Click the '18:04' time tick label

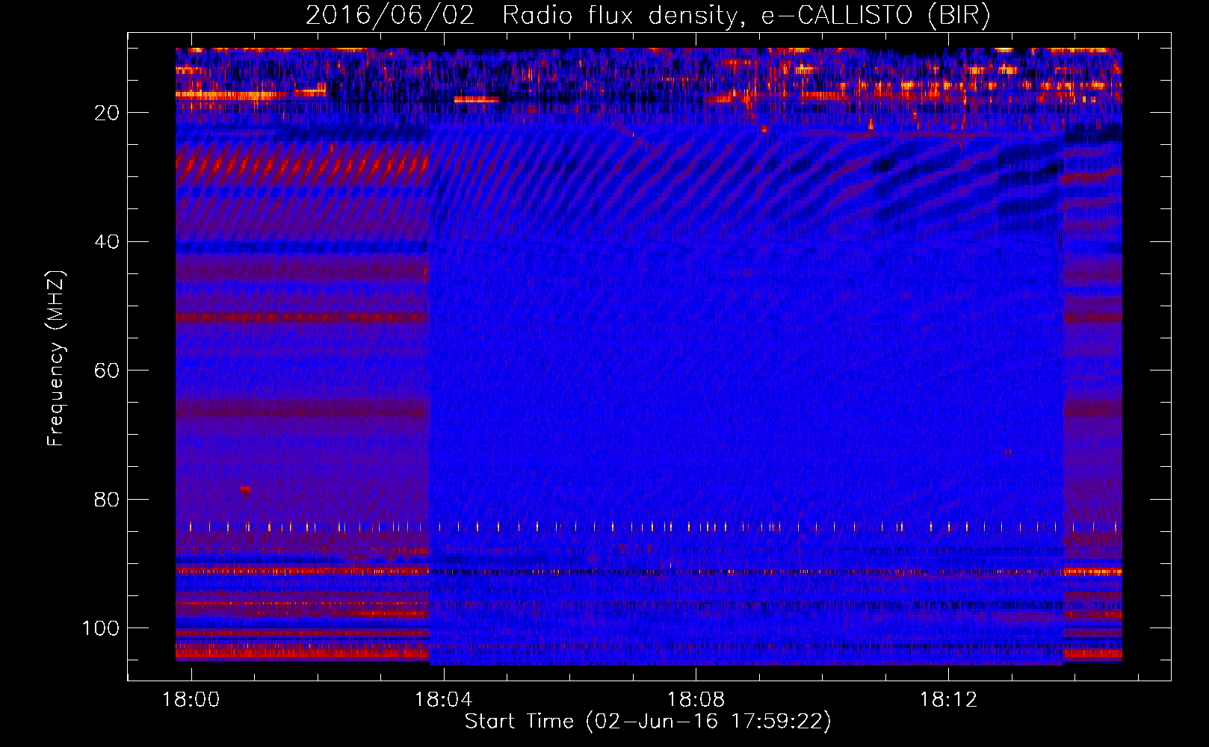[444, 700]
